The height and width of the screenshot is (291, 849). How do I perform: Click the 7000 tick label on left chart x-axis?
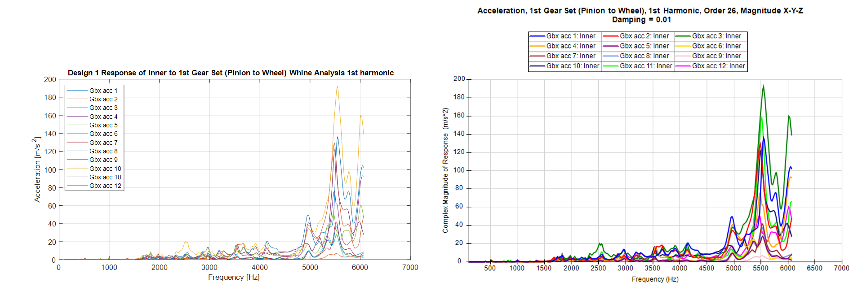410,267
